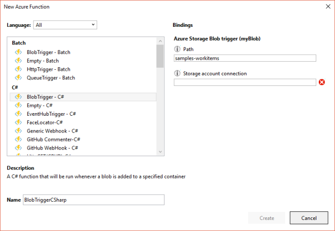Focus the Storage account connection field
Screen dimensions: 335x231
coord(244,82)
